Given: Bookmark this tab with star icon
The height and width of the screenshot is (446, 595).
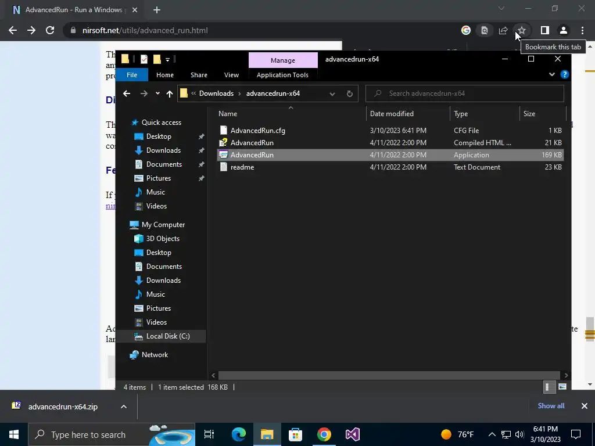Looking at the screenshot, I should coord(522,30).
